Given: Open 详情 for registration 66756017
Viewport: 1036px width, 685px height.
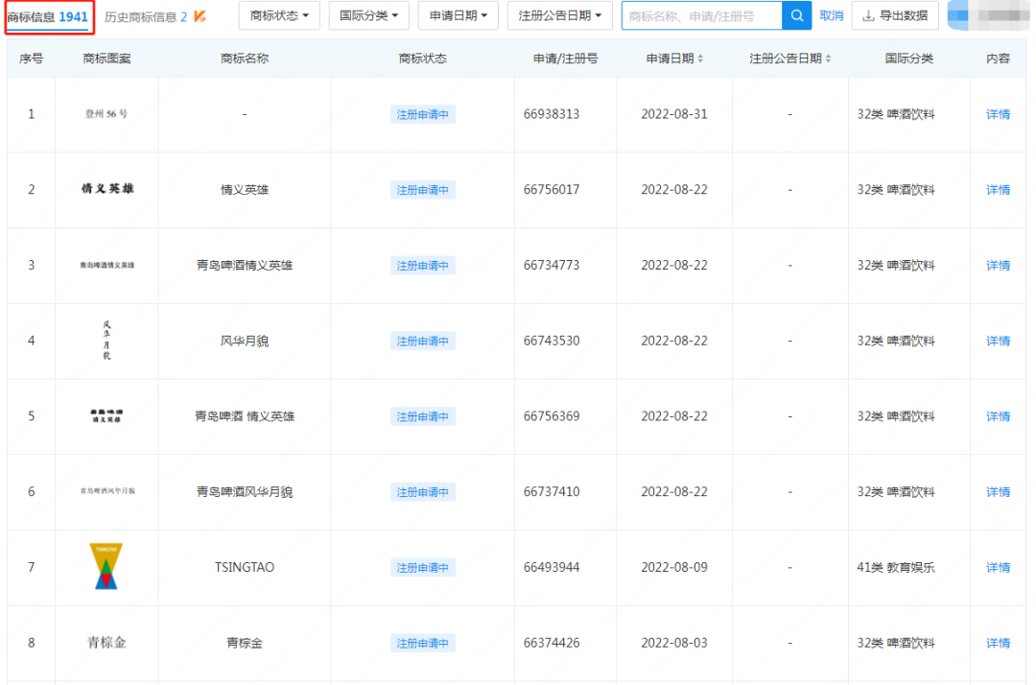Looking at the screenshot, I should click(998, 190).
